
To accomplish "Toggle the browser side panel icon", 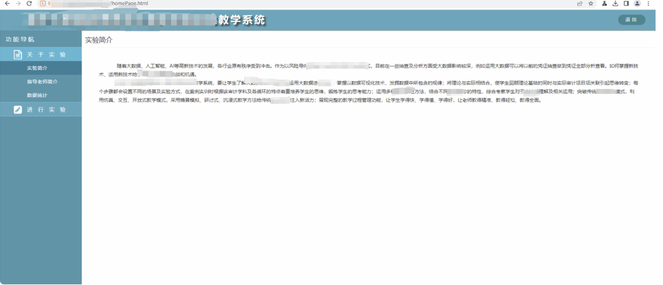I will coord(626,3).
